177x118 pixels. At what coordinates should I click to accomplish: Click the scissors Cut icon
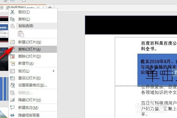[x=12, y=12]
